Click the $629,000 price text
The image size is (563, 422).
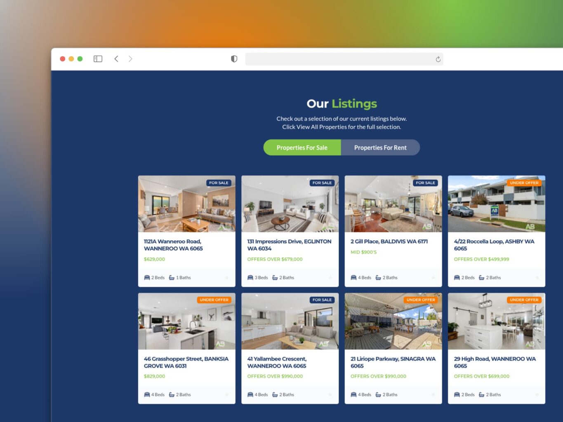click(154, 259)
